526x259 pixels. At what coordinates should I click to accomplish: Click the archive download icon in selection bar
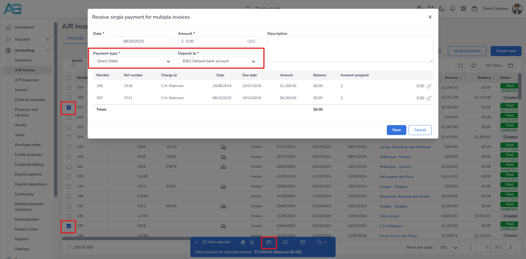pyautogui.click(x=303, y=242)
